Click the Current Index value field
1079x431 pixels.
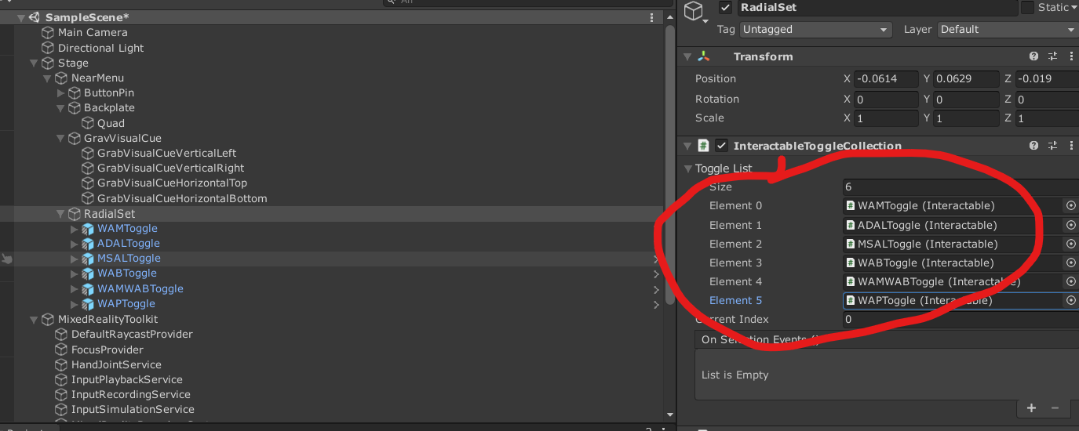[961, 320]
